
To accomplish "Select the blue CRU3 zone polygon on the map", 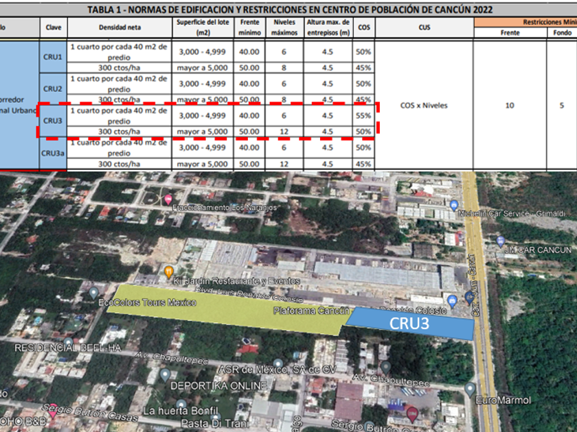I will click(409, 324).
